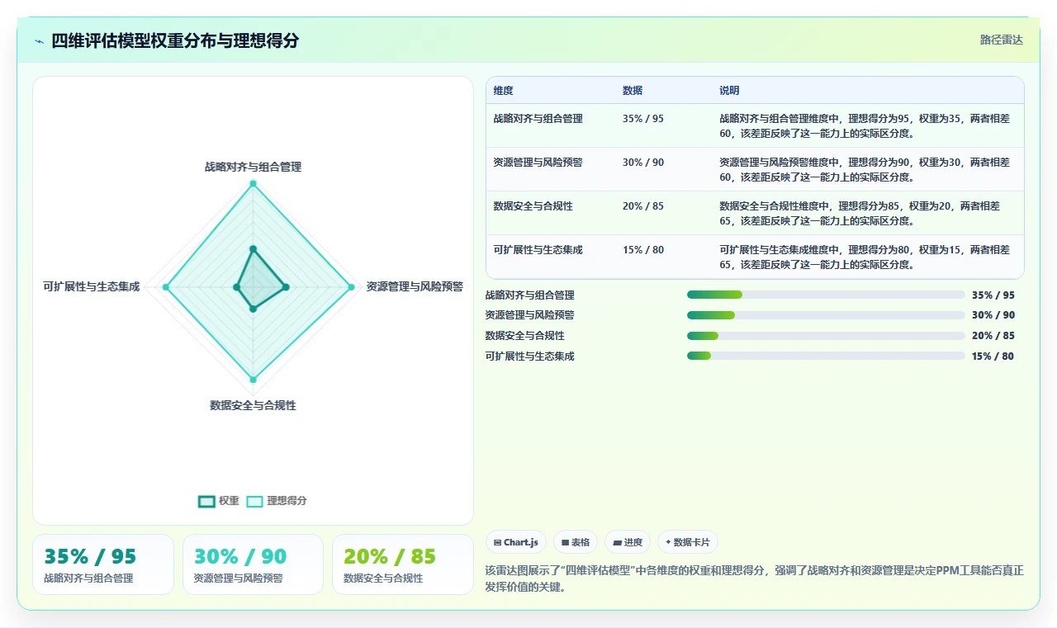The width and height of the screenshot is (1057, 628).
Task: Click the lightning icon beside the title
Action: pyautogui.click(x=39, y=41)
